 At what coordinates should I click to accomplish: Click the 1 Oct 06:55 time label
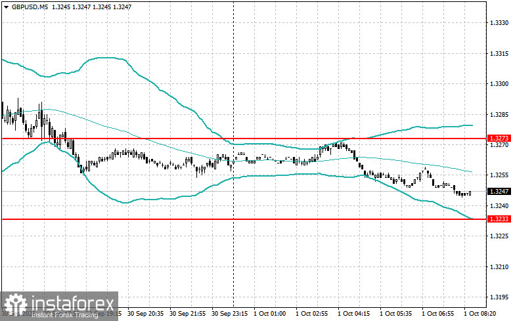(437, 314)
